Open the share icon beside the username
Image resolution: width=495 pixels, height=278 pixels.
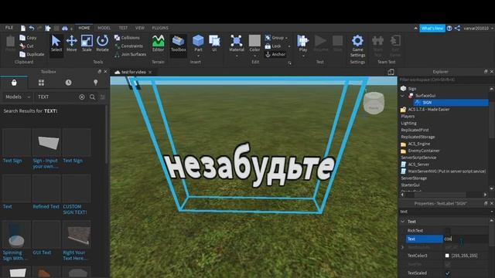point(457,28)
